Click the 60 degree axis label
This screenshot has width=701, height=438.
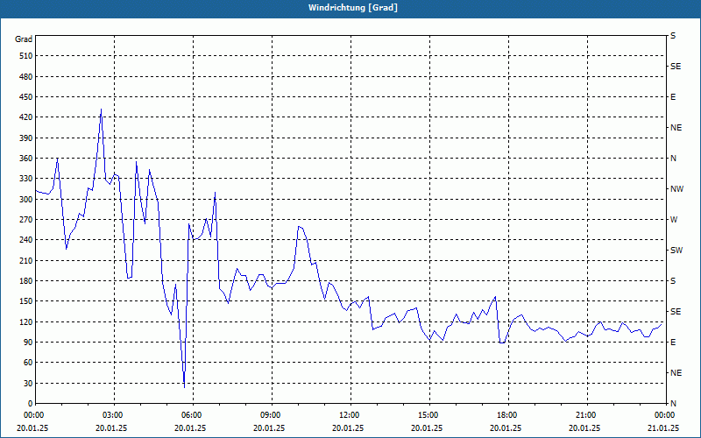click(x=28, y=363)
